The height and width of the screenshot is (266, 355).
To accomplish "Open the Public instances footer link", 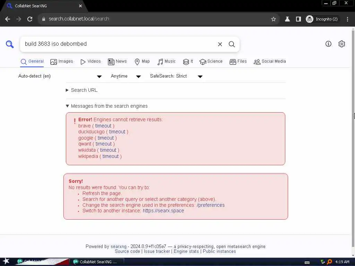I will click(219, 251).
